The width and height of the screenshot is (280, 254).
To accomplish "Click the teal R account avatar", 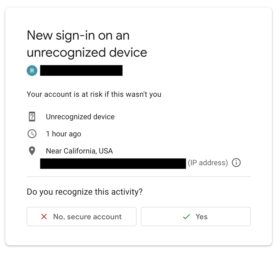I will pyautogui.click(x=32, y=71).
